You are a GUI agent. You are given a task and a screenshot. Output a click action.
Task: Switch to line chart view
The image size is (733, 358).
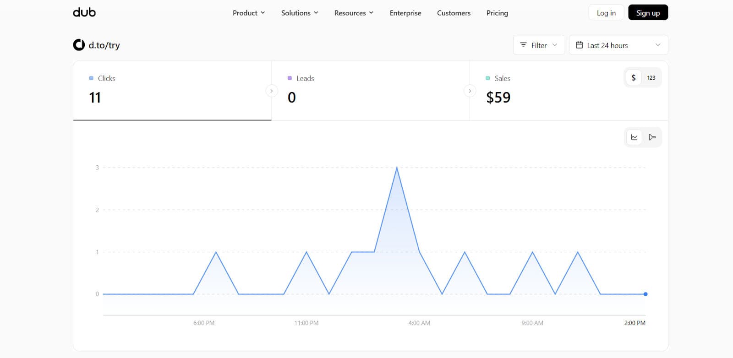pyautogui.click(x=634, y=137)
